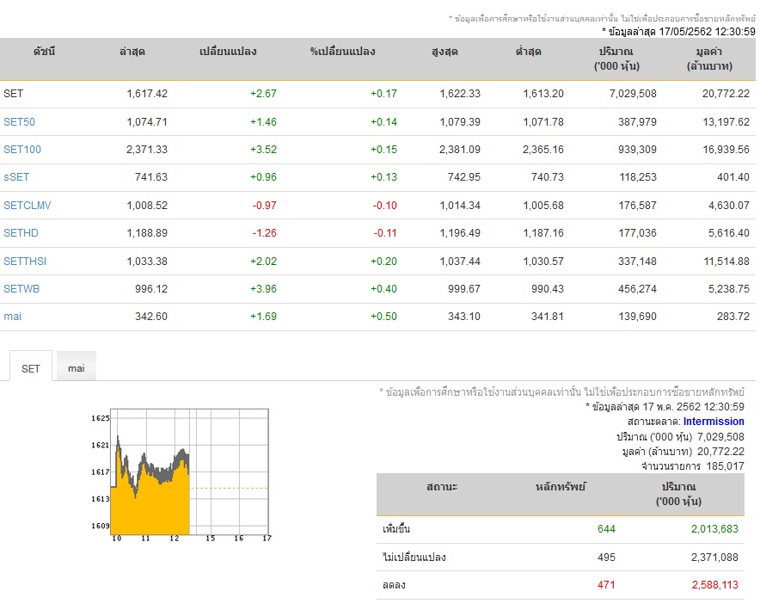Click the ล่าสุด column header
The width and height of the screenshot is (760, 610).
[x=132, y=52]
